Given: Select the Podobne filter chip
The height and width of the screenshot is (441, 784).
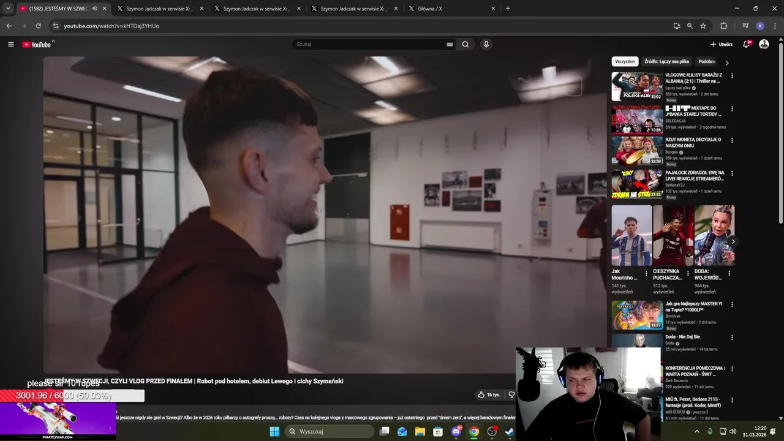Looking at the screenshot, I should (x=707, y=62).
